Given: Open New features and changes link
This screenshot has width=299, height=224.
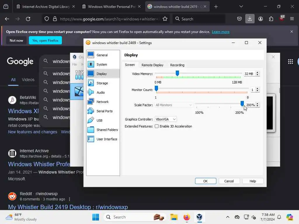Looking at the screenshot, I should 33,132.
